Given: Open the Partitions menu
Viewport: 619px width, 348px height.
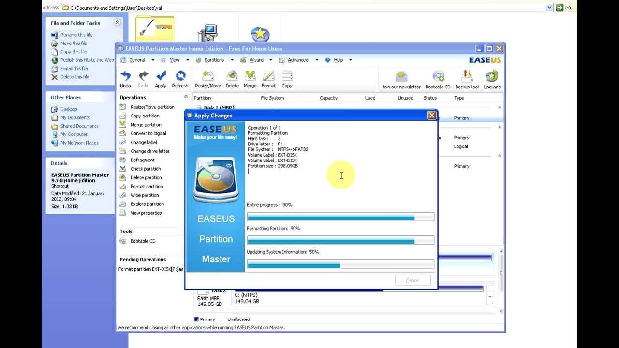Looking at the screenshot, I should coord(214,60).
